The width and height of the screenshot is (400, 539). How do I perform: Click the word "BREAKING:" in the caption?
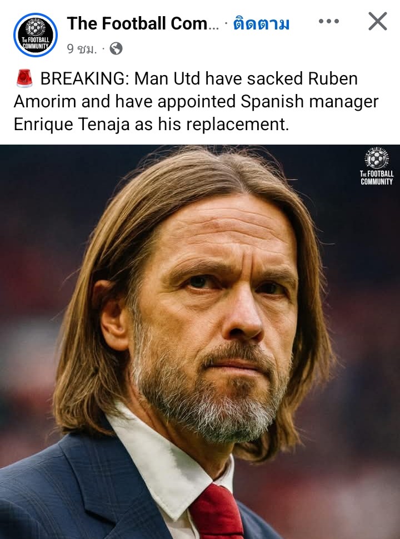pyautogui.click(x=84, y=79)
